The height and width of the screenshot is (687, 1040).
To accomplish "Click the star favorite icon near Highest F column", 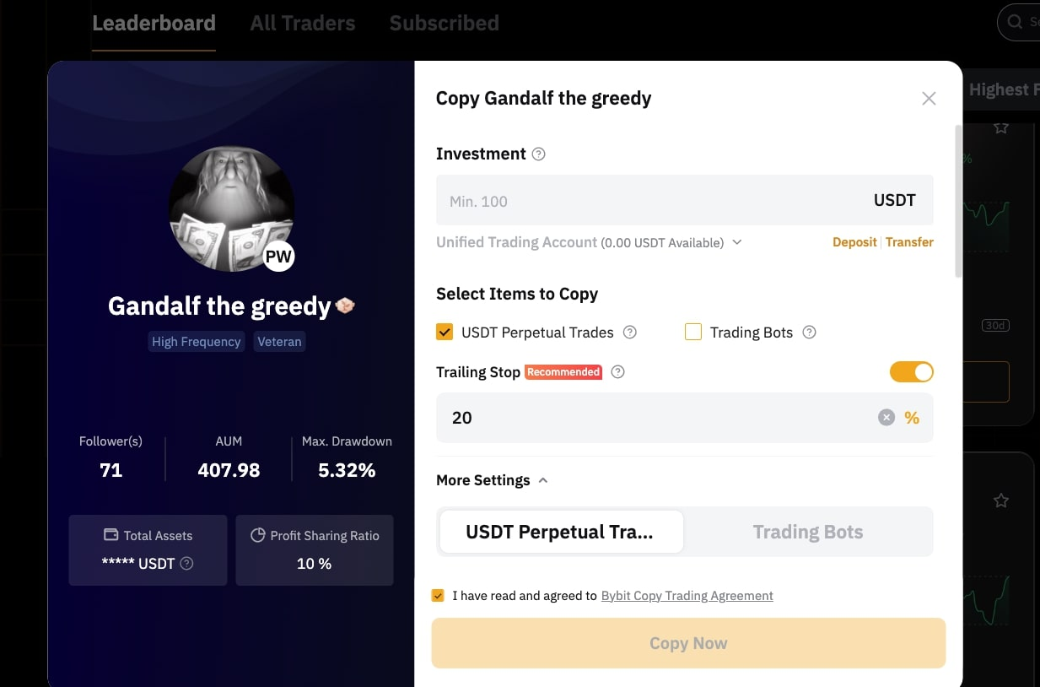I will click(1001, 127).
